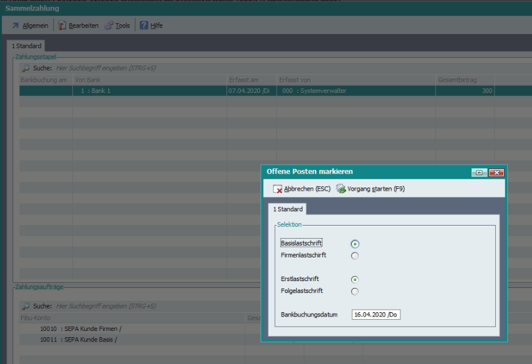
Task: Click the Fibu-Konto column header
Action: (x=132, y=318)
